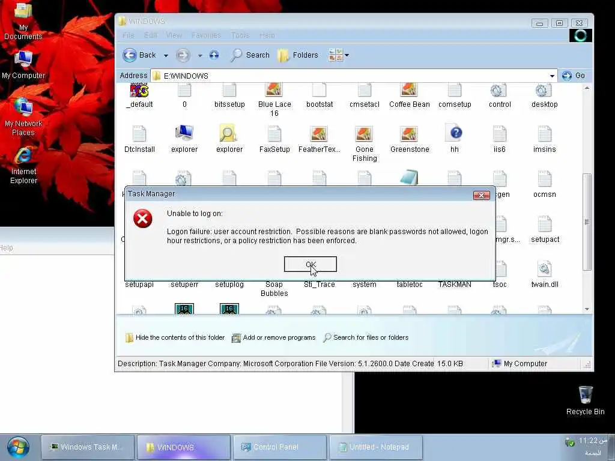Screen dimensions: 615x461
Task: Click Add or remove programs link
Action: [x=274, y=337]
